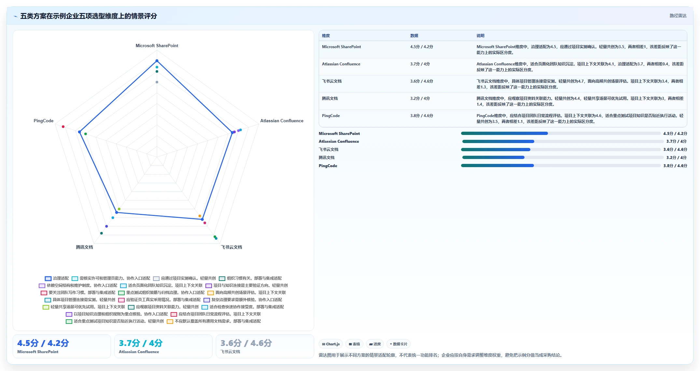Click the radar axis label 飞书云文档

tap(231, 247)
